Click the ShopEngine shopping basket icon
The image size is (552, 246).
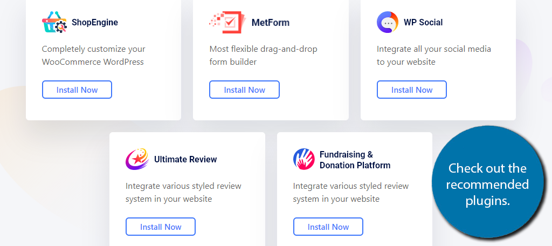click(x=54, y=22)
